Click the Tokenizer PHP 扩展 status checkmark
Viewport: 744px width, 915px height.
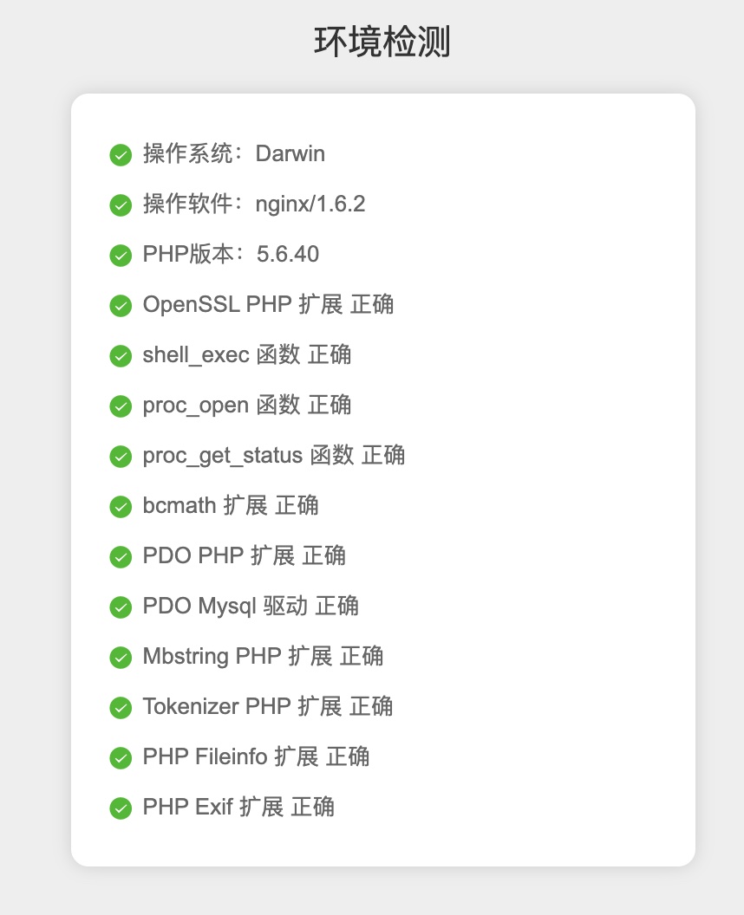tap(121, 708)
